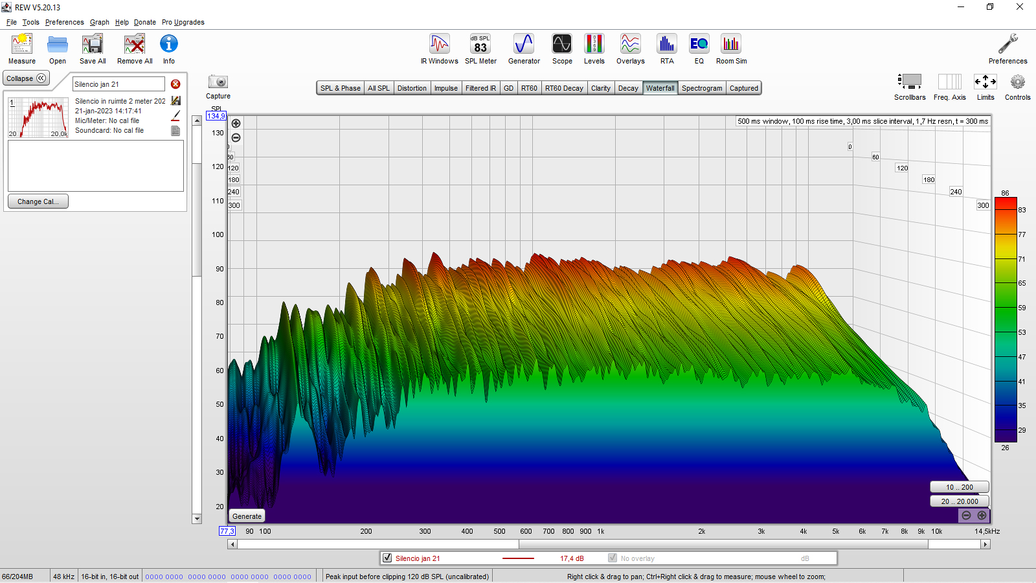Click the measurement notes page icon
1036x583 pixels.
(x=175, y=131)
